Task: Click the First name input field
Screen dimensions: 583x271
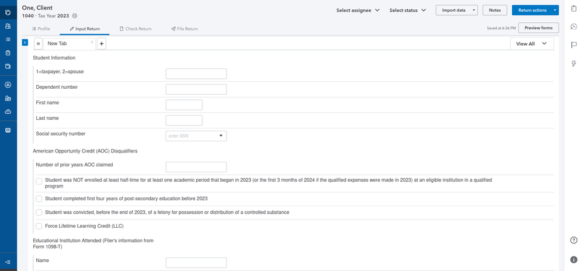Action: point(184,105)
